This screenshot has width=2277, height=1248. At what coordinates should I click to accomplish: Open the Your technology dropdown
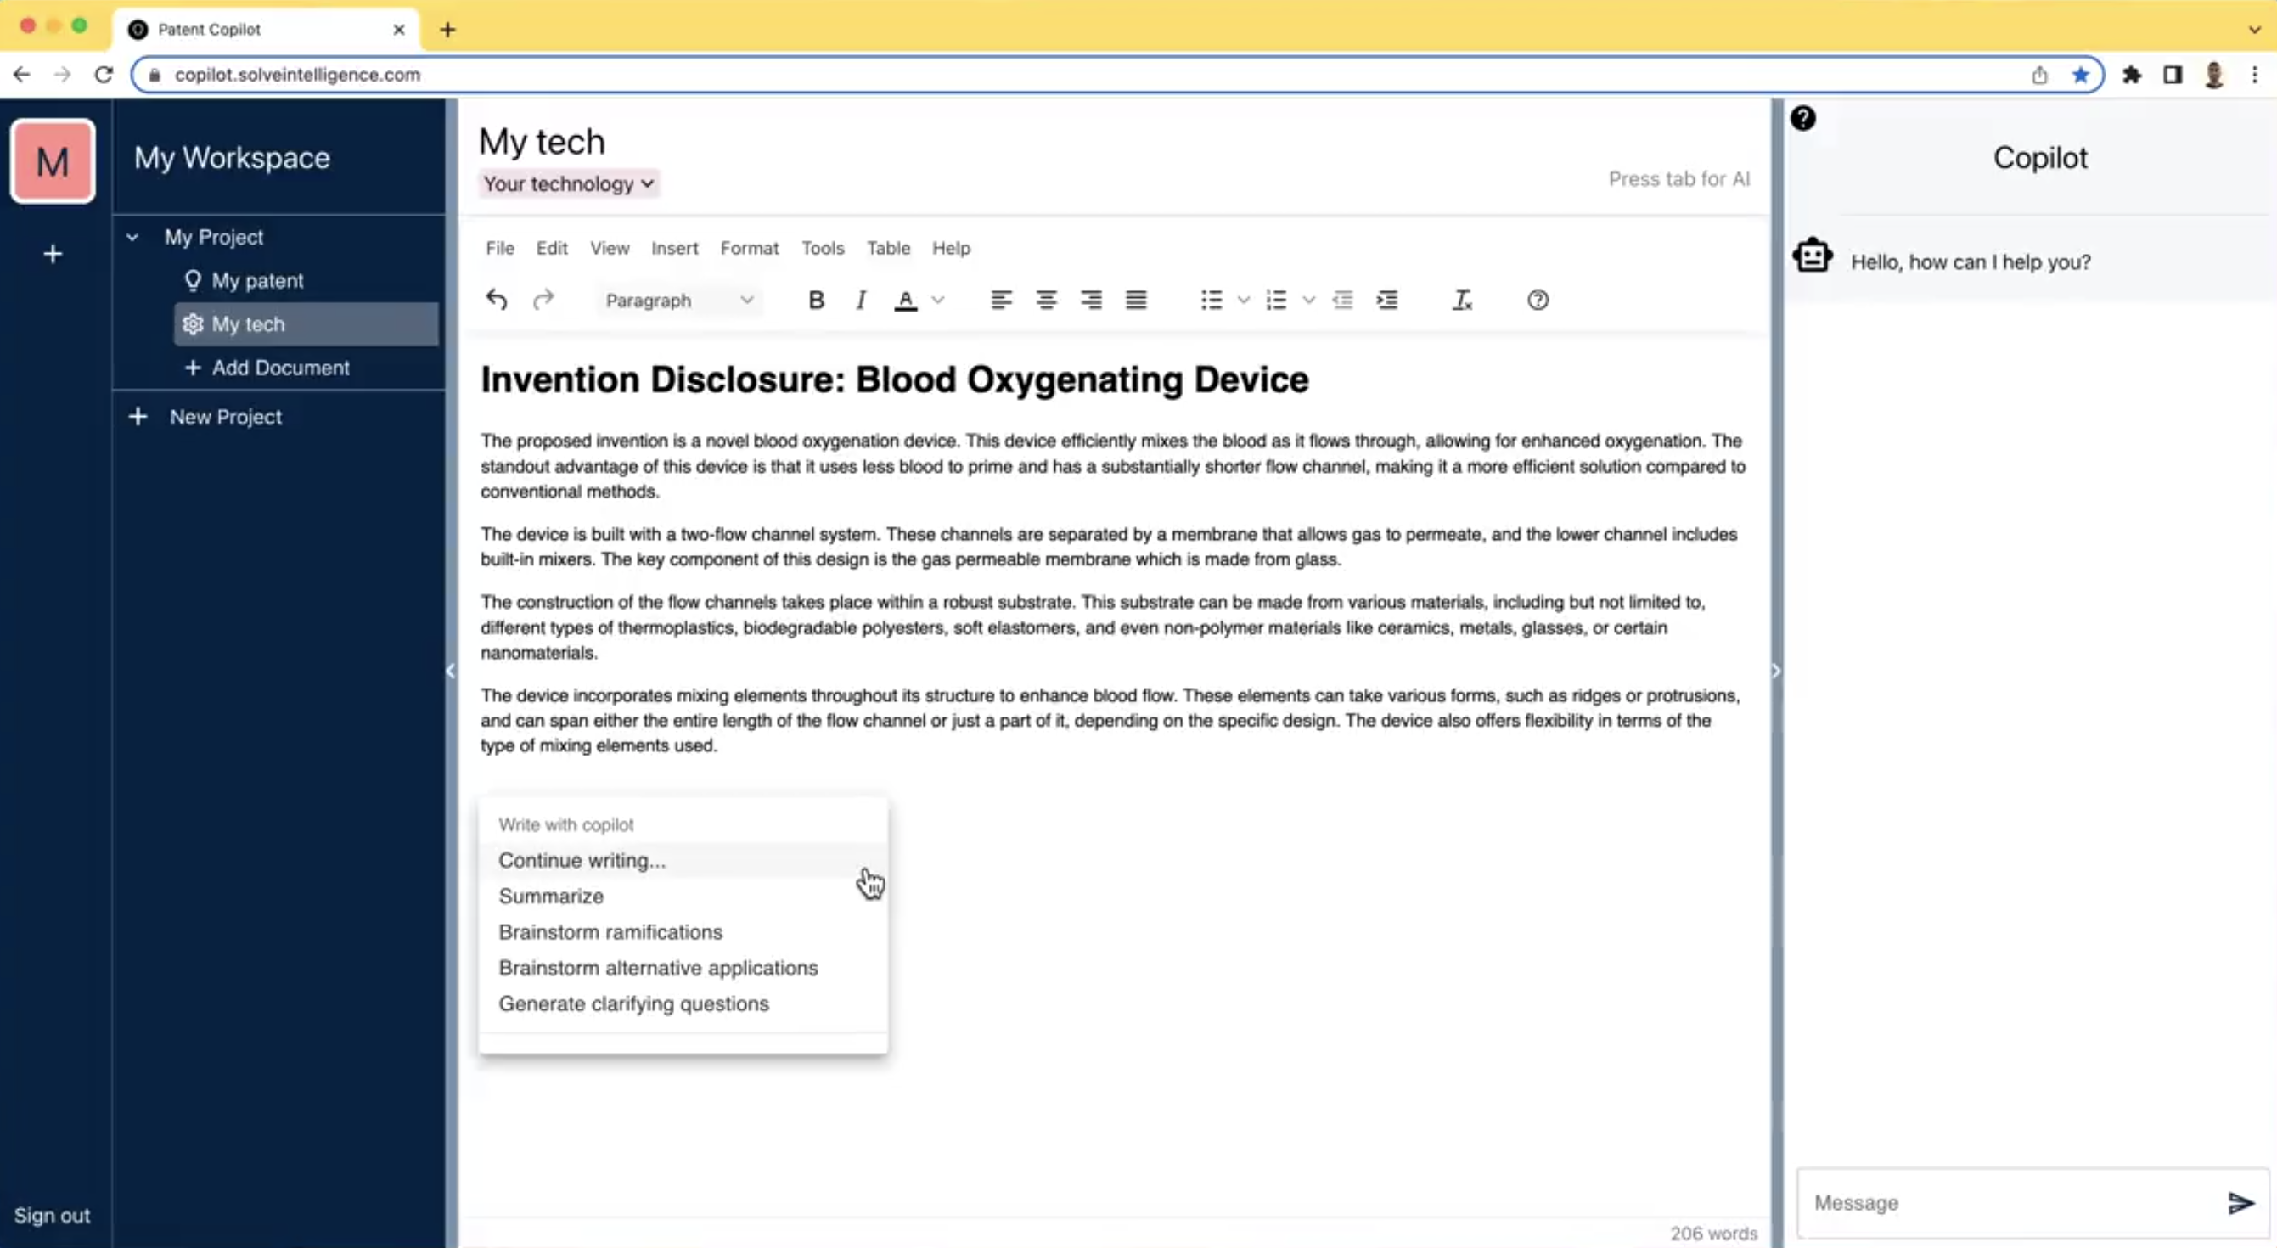(x=568, y=184)
